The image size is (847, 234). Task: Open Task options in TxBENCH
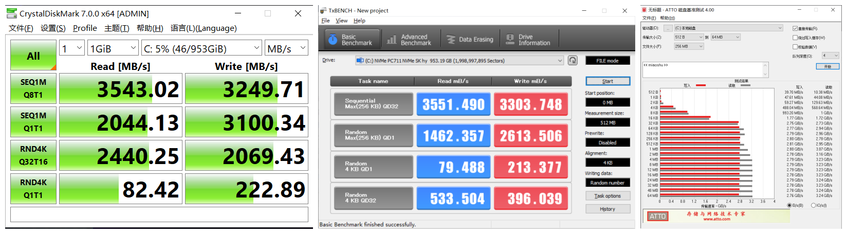point(607,196)
